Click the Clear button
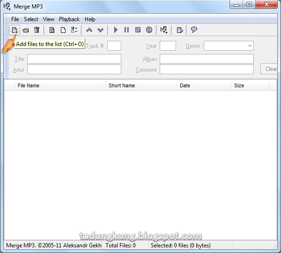The height and width of the screenshot is (253, 281). click(269, 69)
